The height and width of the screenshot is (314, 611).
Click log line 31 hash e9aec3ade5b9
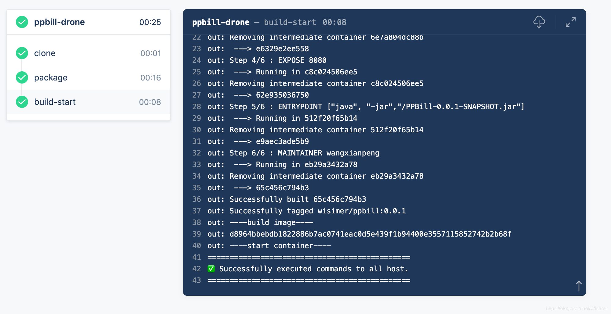pyautogui.click(x=258, y=141)
